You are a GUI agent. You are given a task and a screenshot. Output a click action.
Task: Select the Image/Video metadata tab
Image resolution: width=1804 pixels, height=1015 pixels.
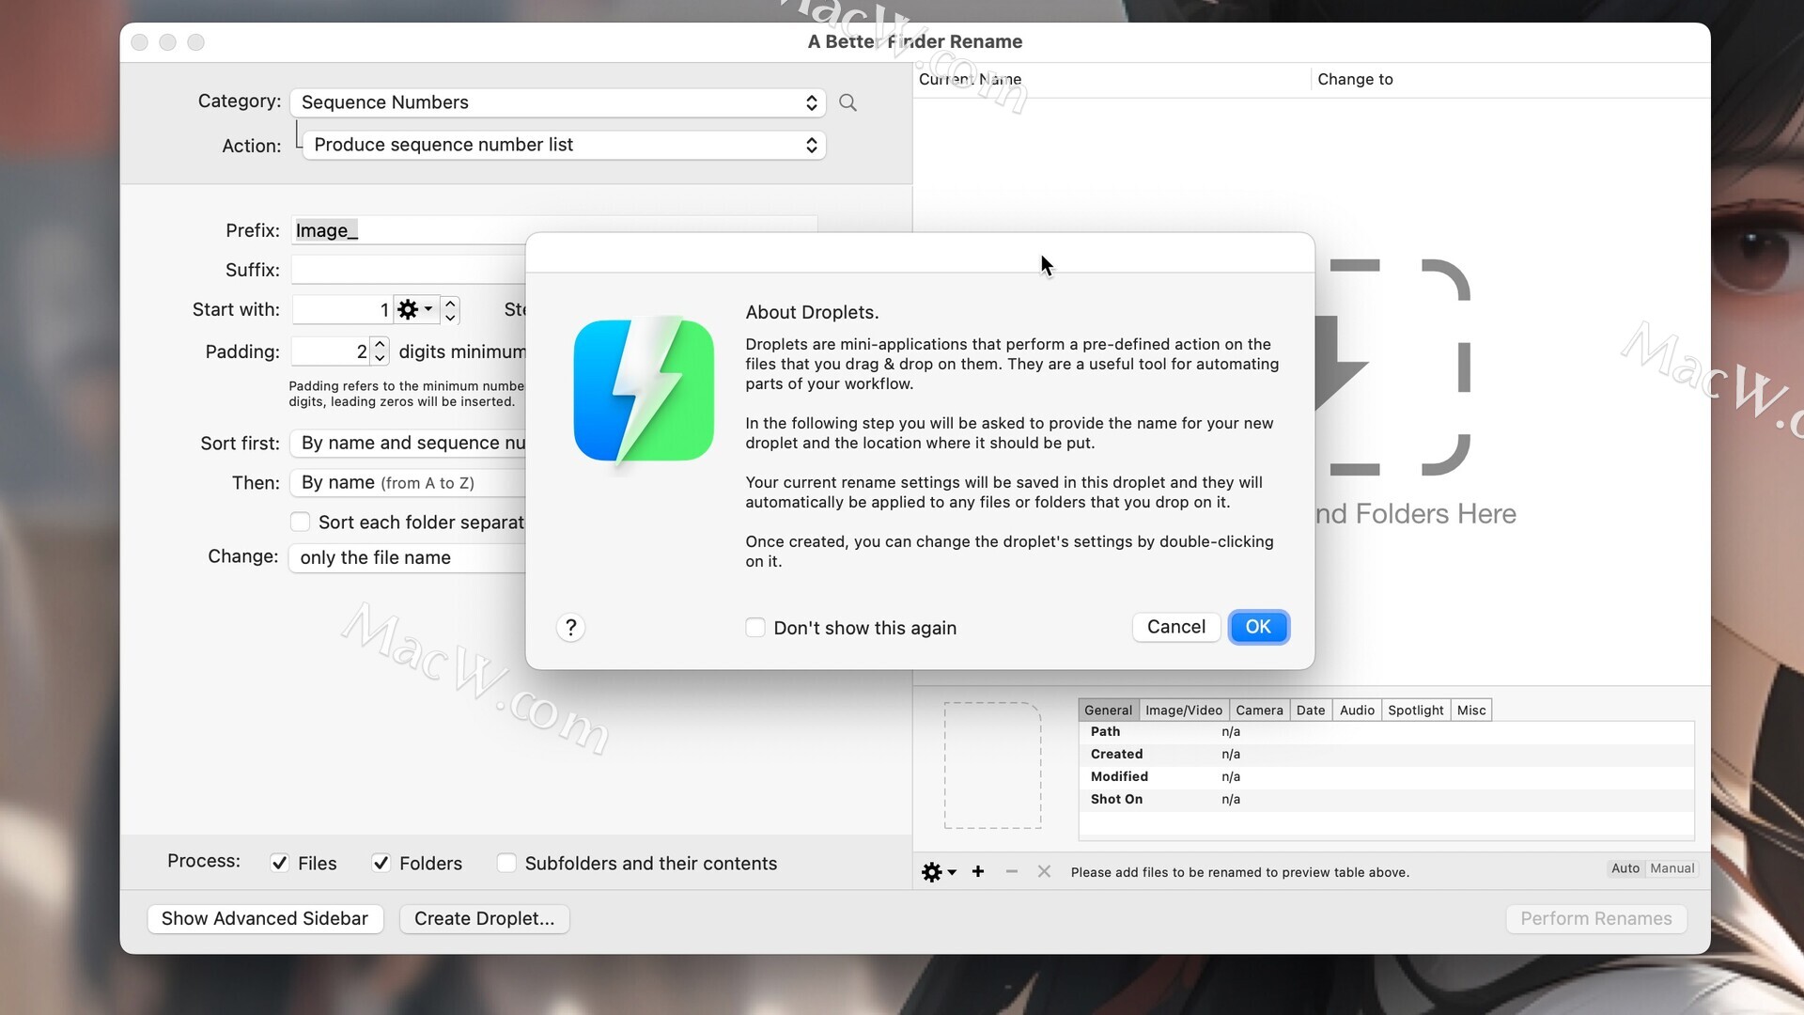tap(1184, 710)
